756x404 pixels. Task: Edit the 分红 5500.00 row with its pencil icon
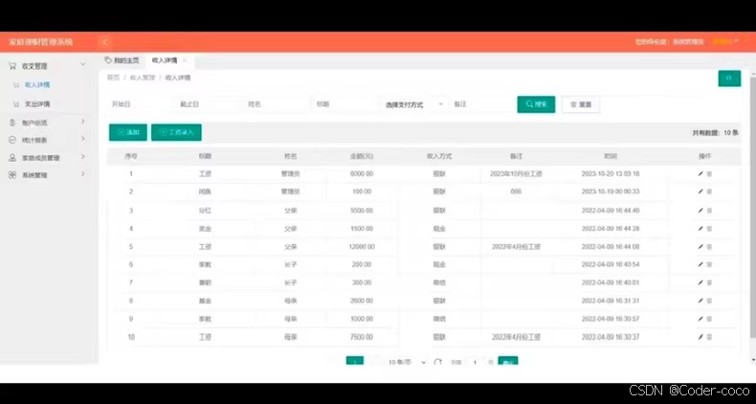pos(700,211)
